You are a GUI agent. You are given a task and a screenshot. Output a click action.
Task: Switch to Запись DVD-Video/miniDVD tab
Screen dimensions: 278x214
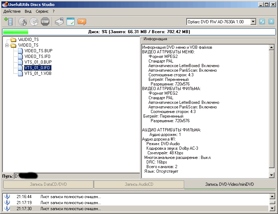[229, 184]
